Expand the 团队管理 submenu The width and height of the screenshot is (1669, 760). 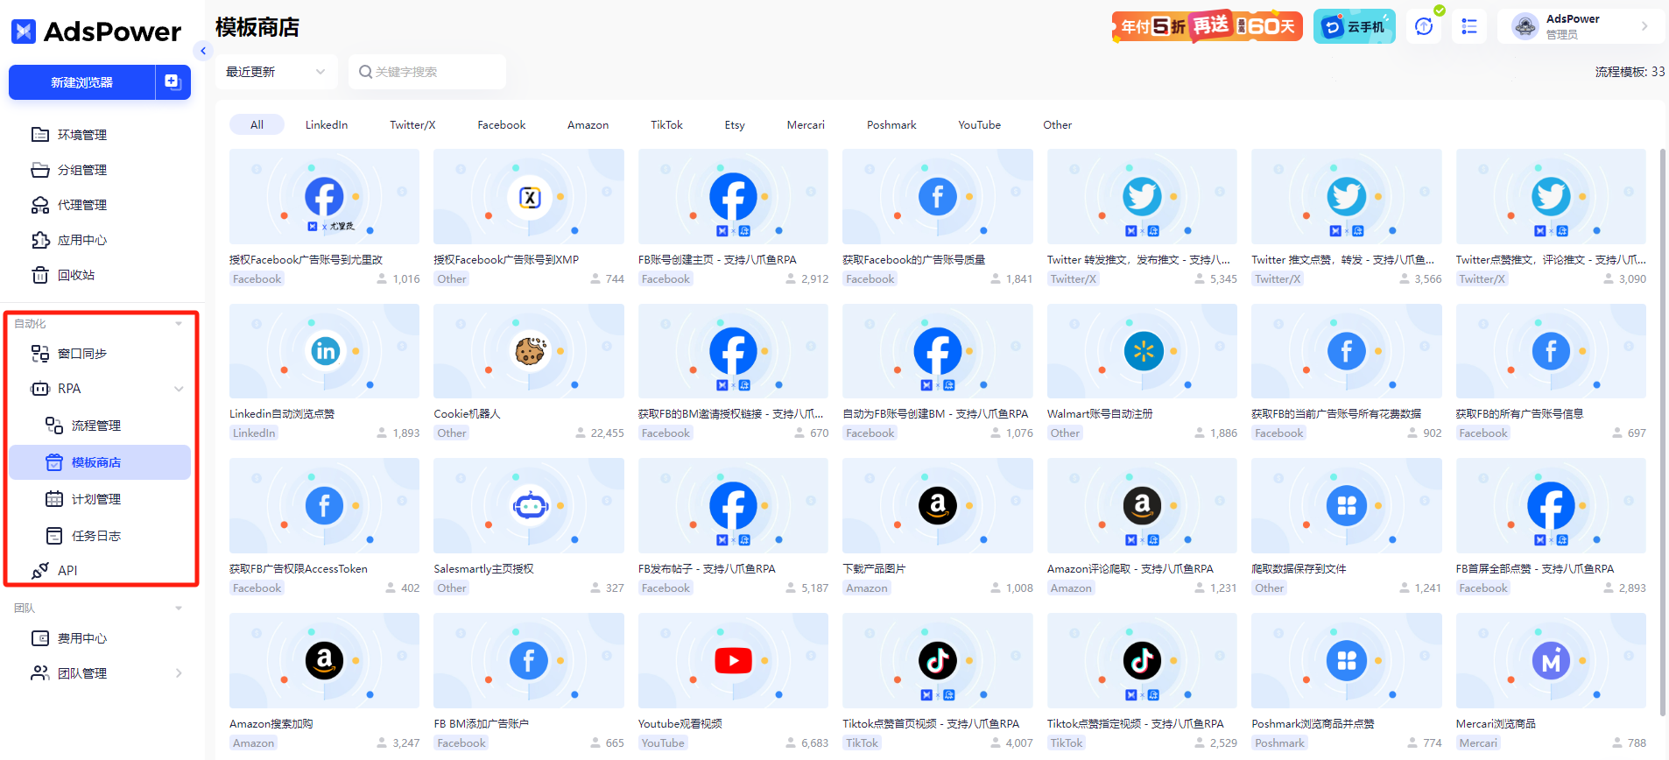coord(179,673)
